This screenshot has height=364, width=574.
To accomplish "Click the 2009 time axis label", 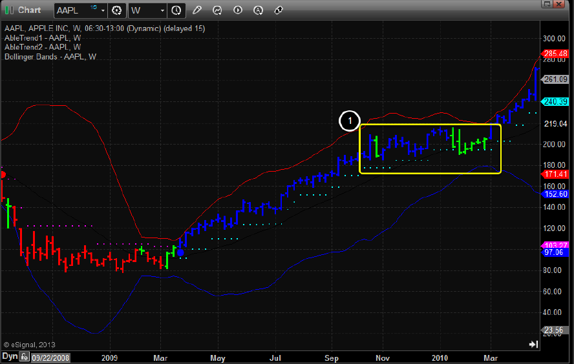I will pos(109,358).
